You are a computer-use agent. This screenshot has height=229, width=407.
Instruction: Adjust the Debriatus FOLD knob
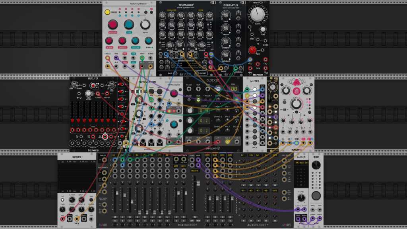click(226, 16)
